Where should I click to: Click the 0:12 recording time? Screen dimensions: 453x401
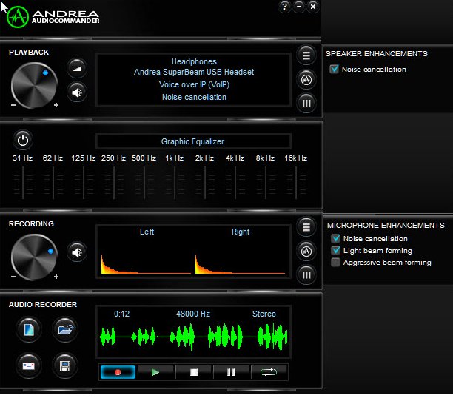(x=121, y=314)
